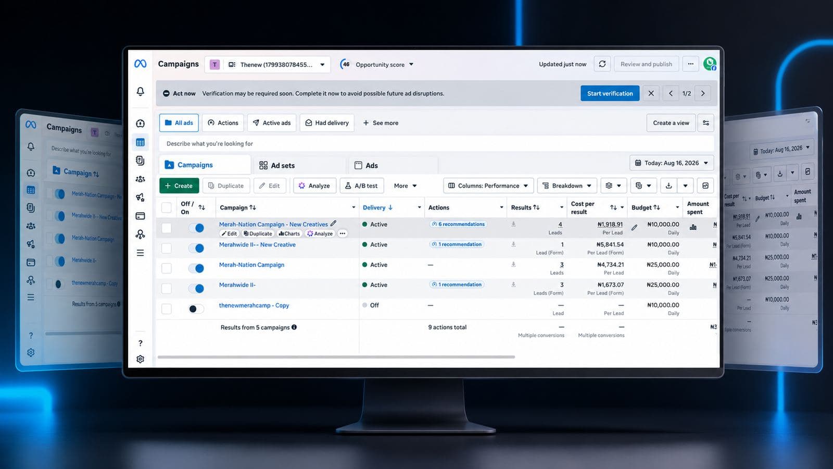Click pencil icon next to Merah-Nation Campaign - New Creatives
Viewport: 833px width, 469px height.
click(x=333, y=224)
